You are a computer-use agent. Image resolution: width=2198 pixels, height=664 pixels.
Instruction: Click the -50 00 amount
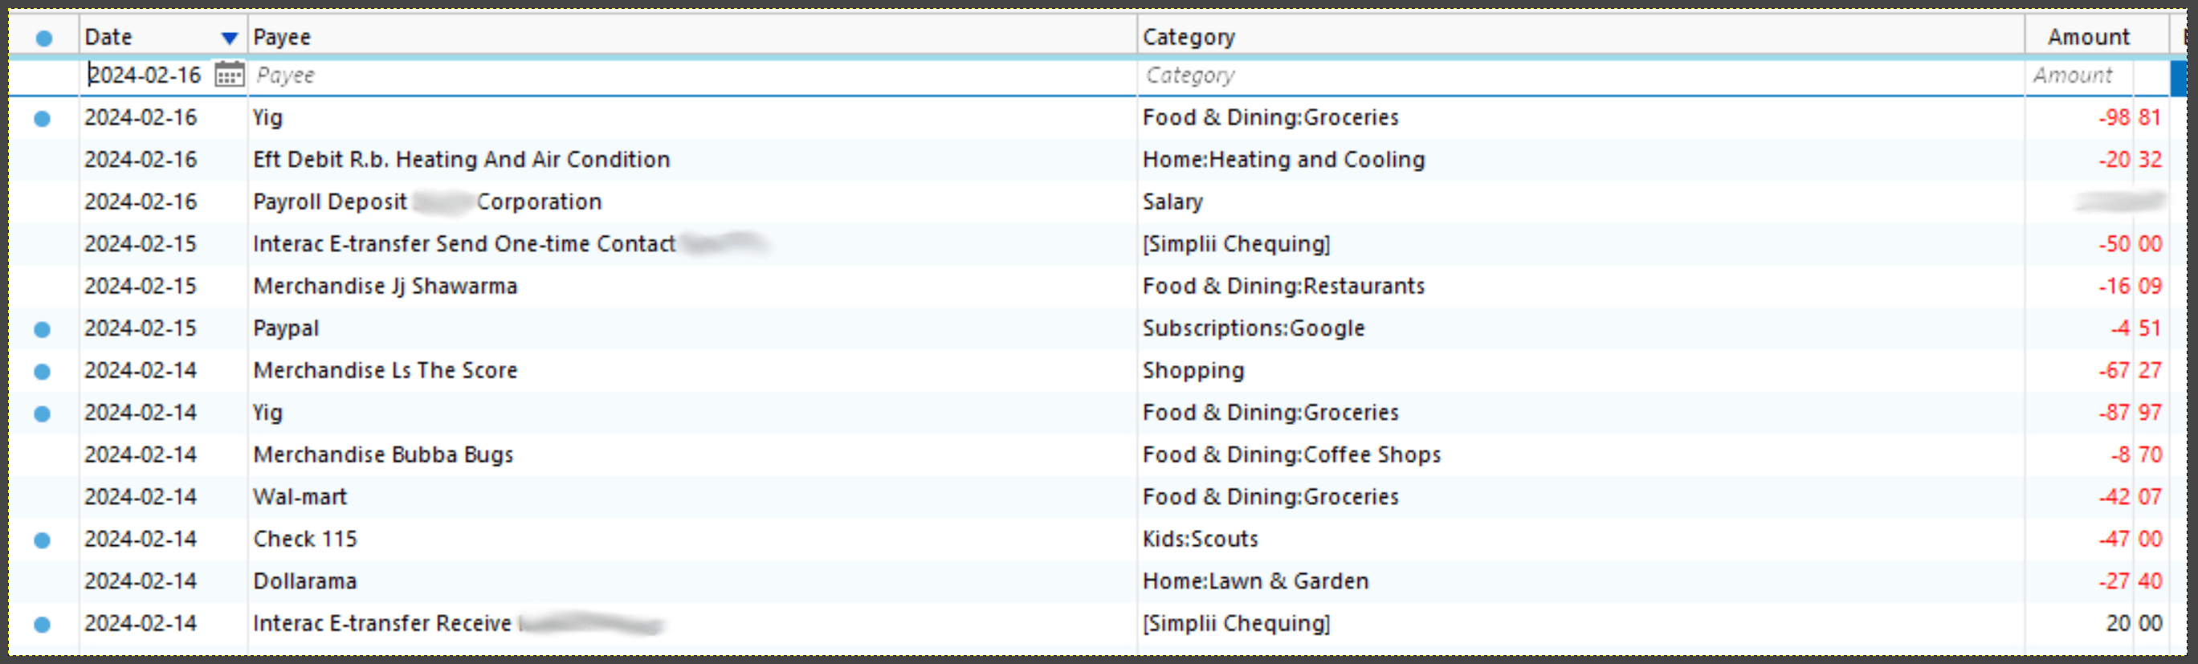(2130, 244)
